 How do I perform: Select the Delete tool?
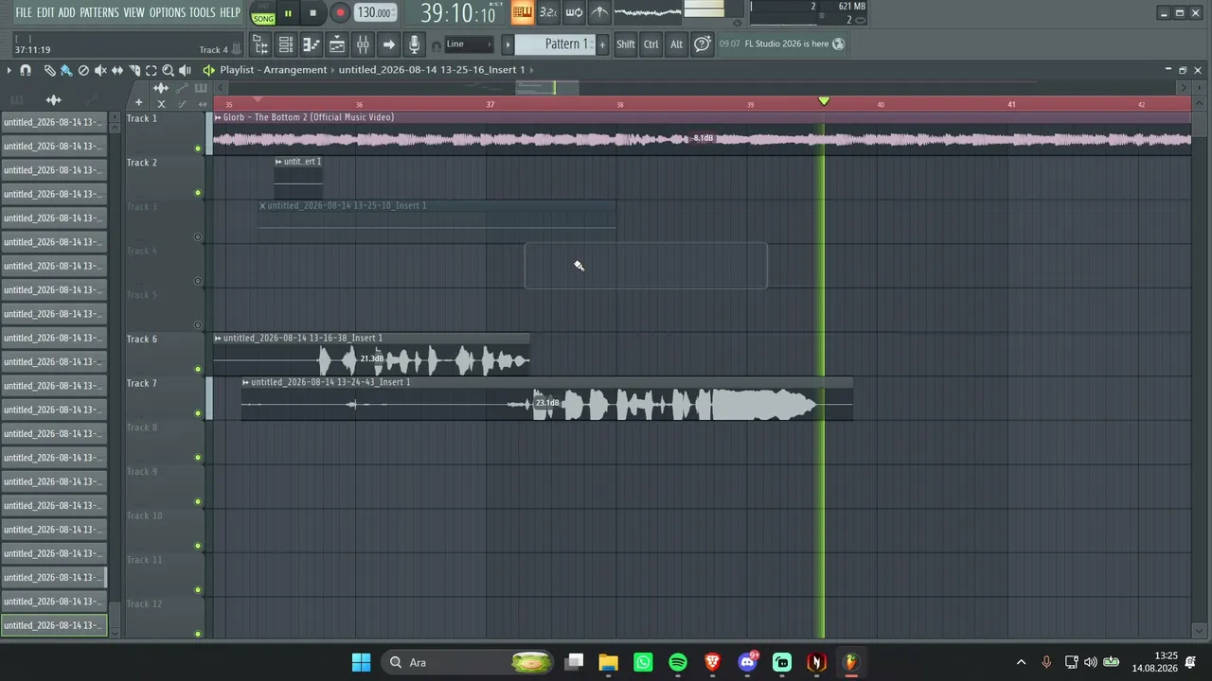pos(83,70)
